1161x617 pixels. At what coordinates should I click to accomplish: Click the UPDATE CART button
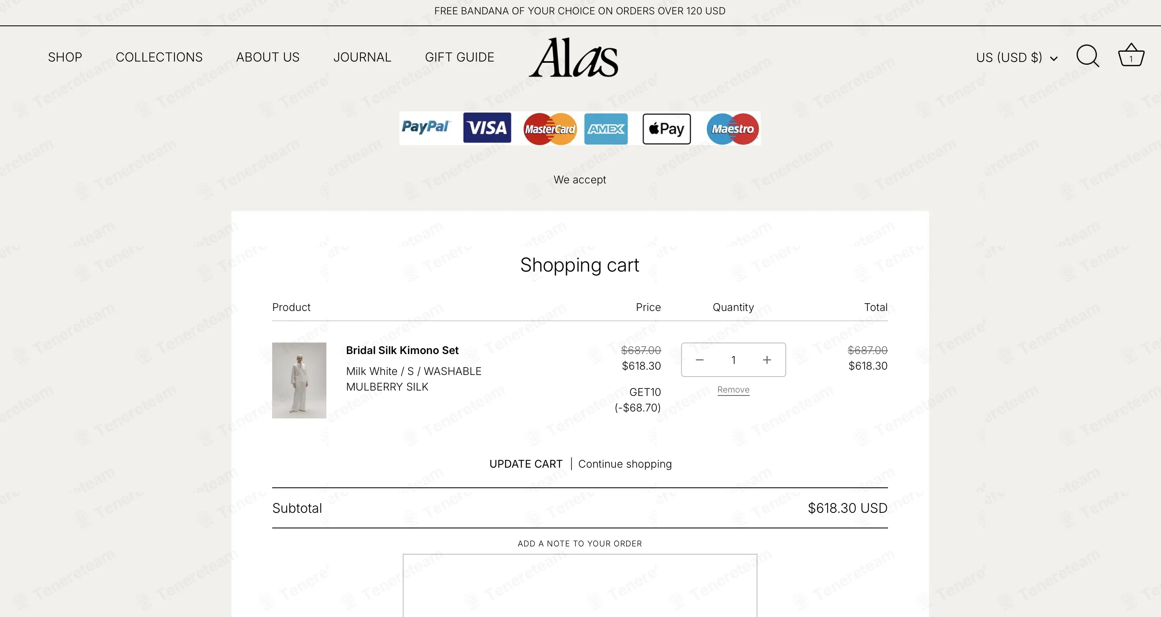525,464
